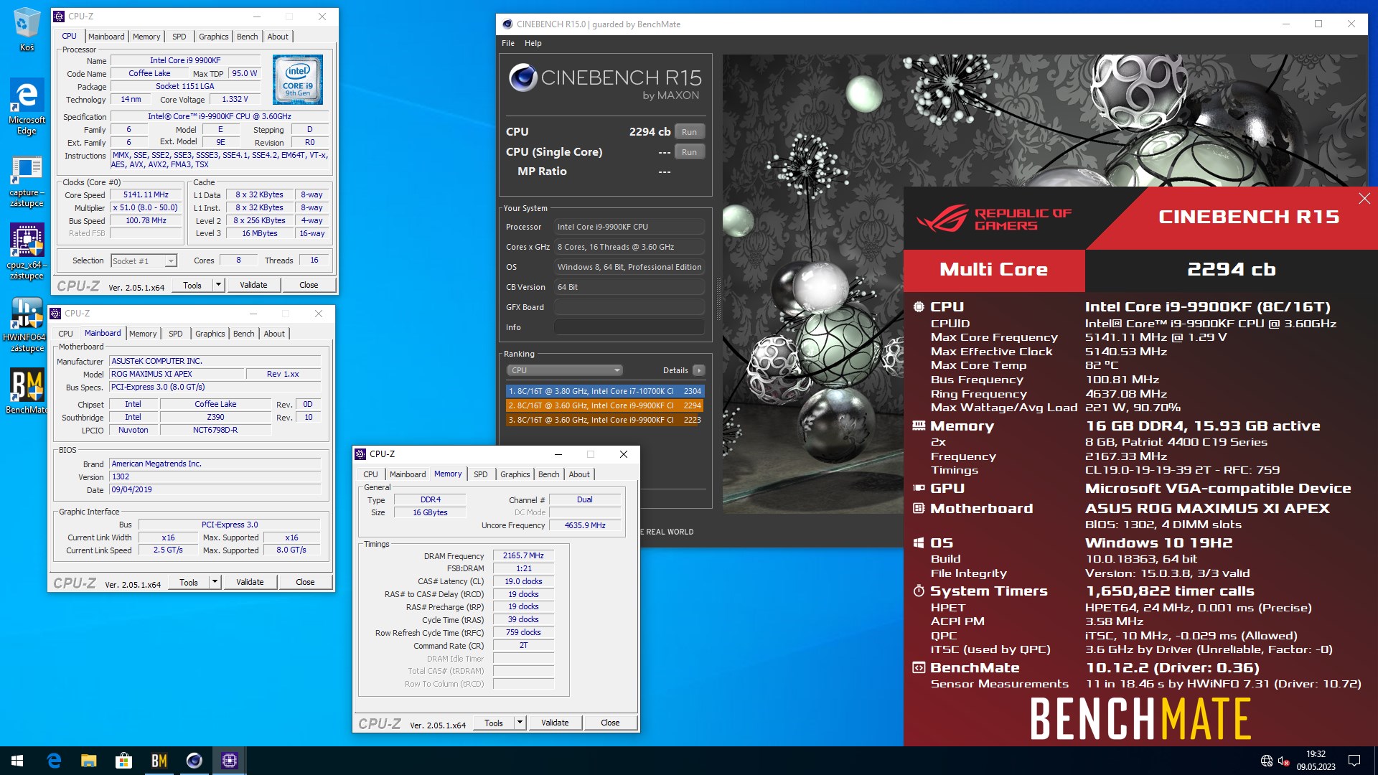1378x775 pixels.
Task: Expand the Tools arrow in Mainboard window
Action: tap(215, 582)
